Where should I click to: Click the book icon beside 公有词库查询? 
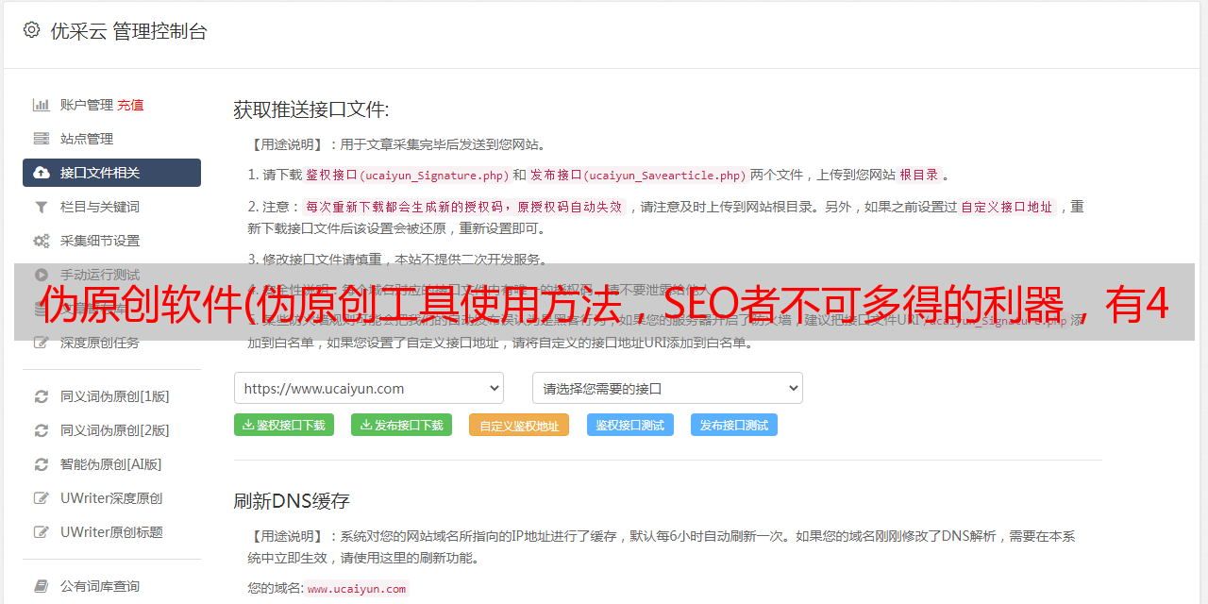point(42,586)
